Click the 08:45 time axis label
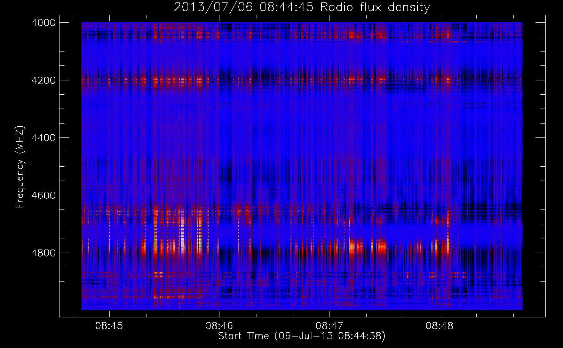563x348 pixels. tap(109, 326)
